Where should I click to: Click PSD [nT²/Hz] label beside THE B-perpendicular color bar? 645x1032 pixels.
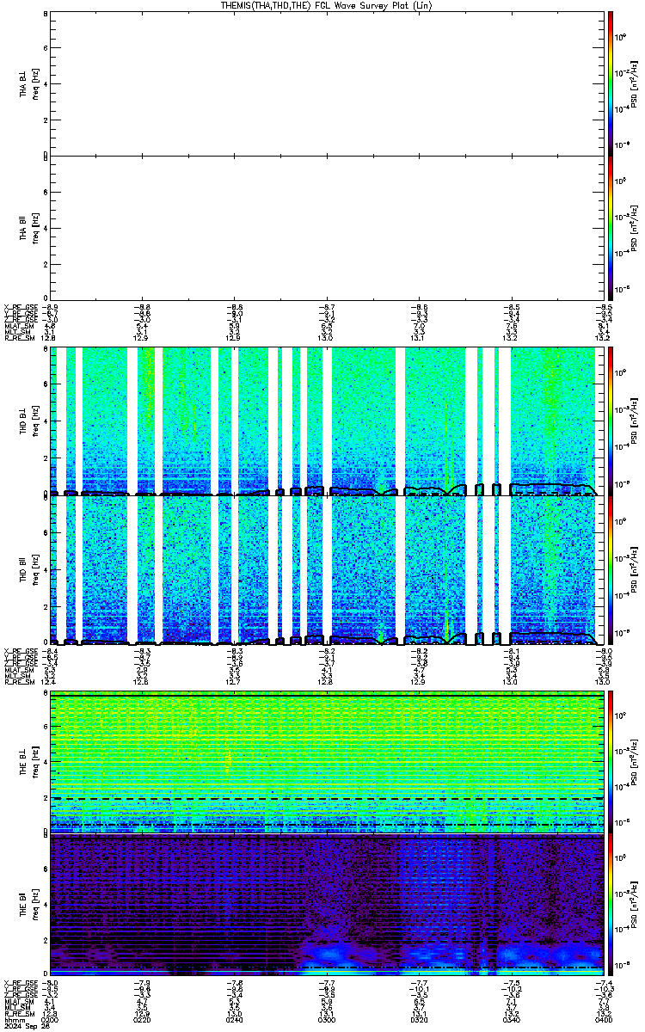click(x=636, y=762)
